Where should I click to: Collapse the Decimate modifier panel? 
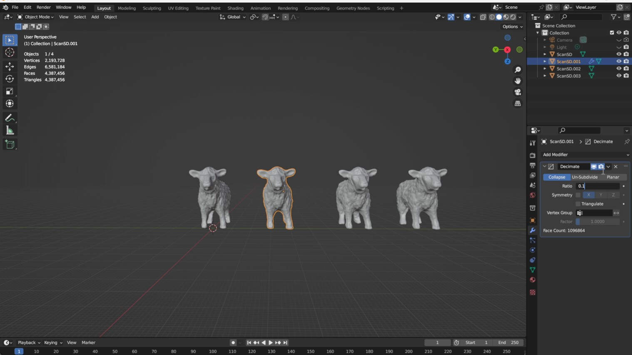545,166
